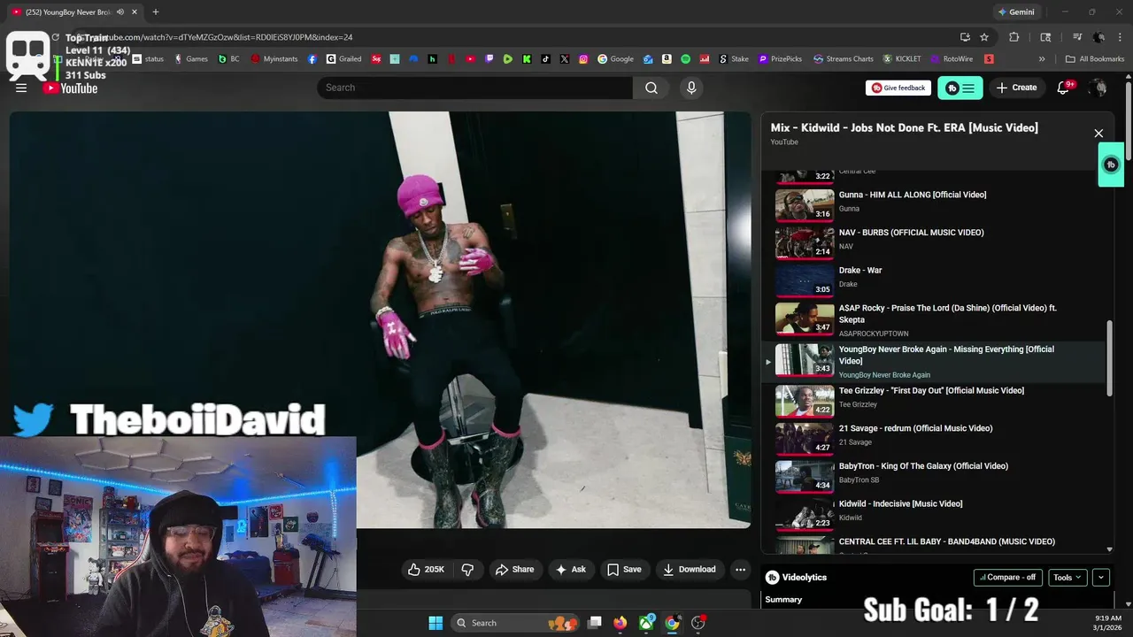Open account avatar menu
Screen dimensions: 1133x637
click(1098, 88)
